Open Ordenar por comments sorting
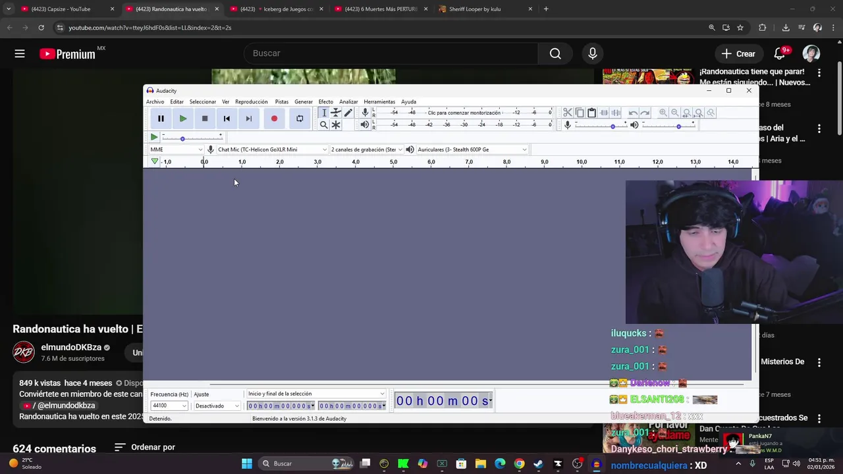843x474 pixels. coord(145,447)
